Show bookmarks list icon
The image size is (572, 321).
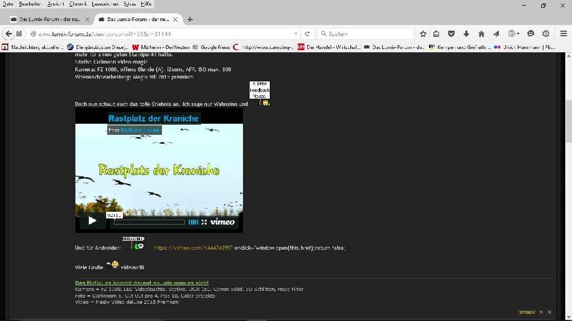click(x=436, y=34)
